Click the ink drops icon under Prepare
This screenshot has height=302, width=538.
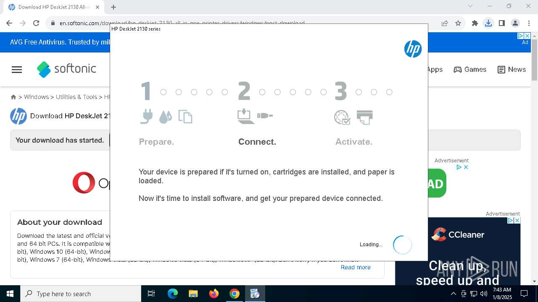click(166, 117)
